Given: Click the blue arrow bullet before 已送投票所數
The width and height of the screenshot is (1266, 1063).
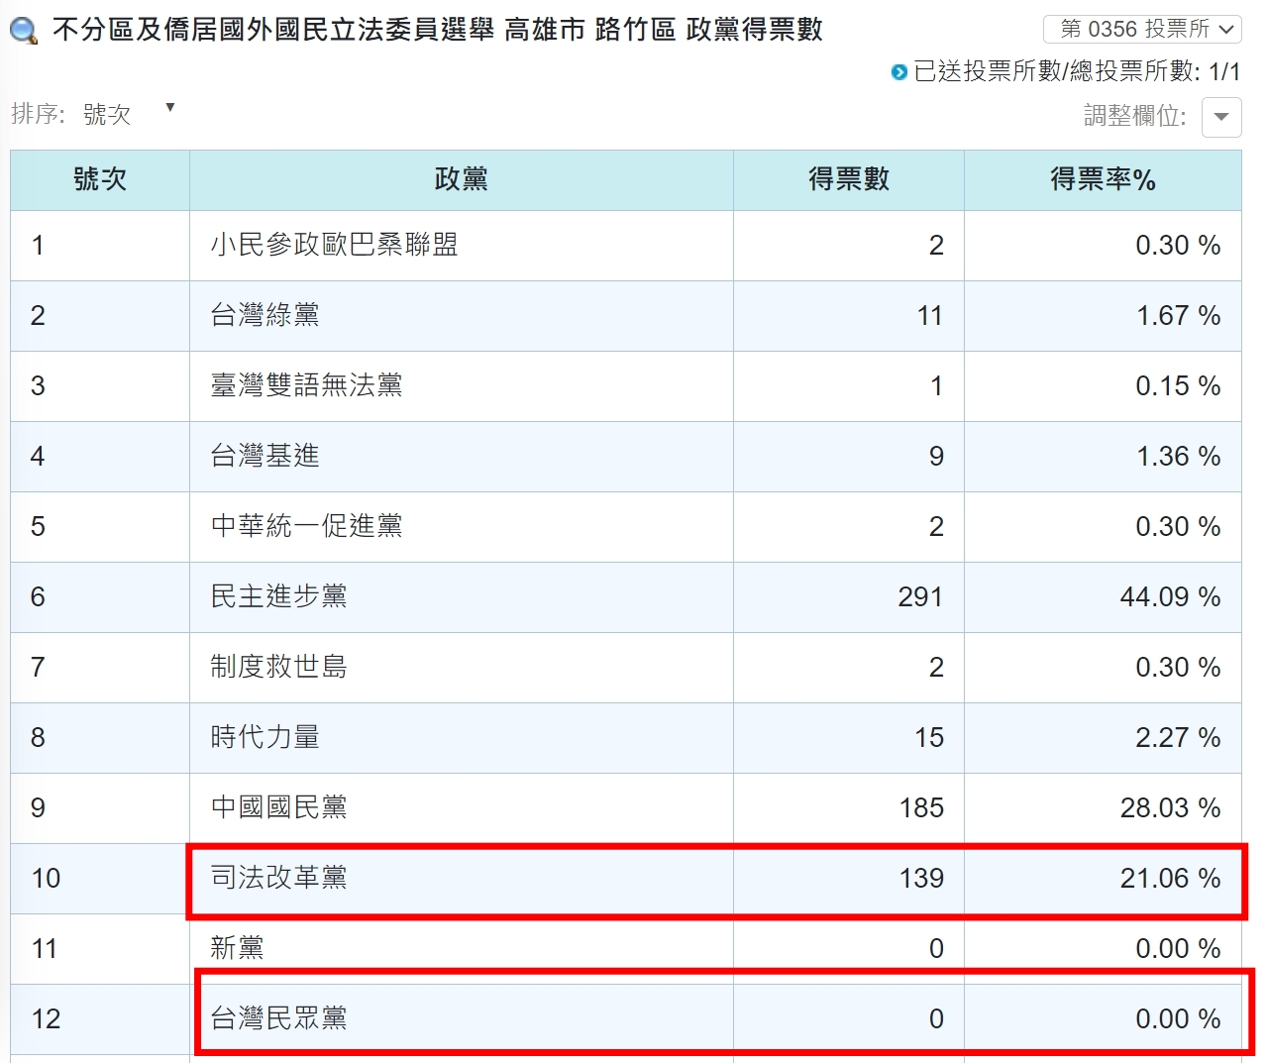Looking at the screenshot, I should (x=899, y=71).
